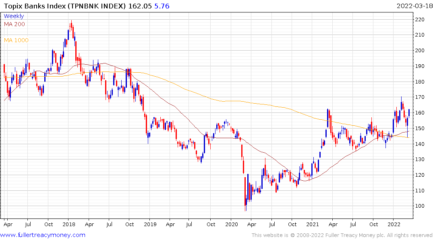Click the price change value 5.76
Viewport: 433px width, 241px height.
(162, 6)
